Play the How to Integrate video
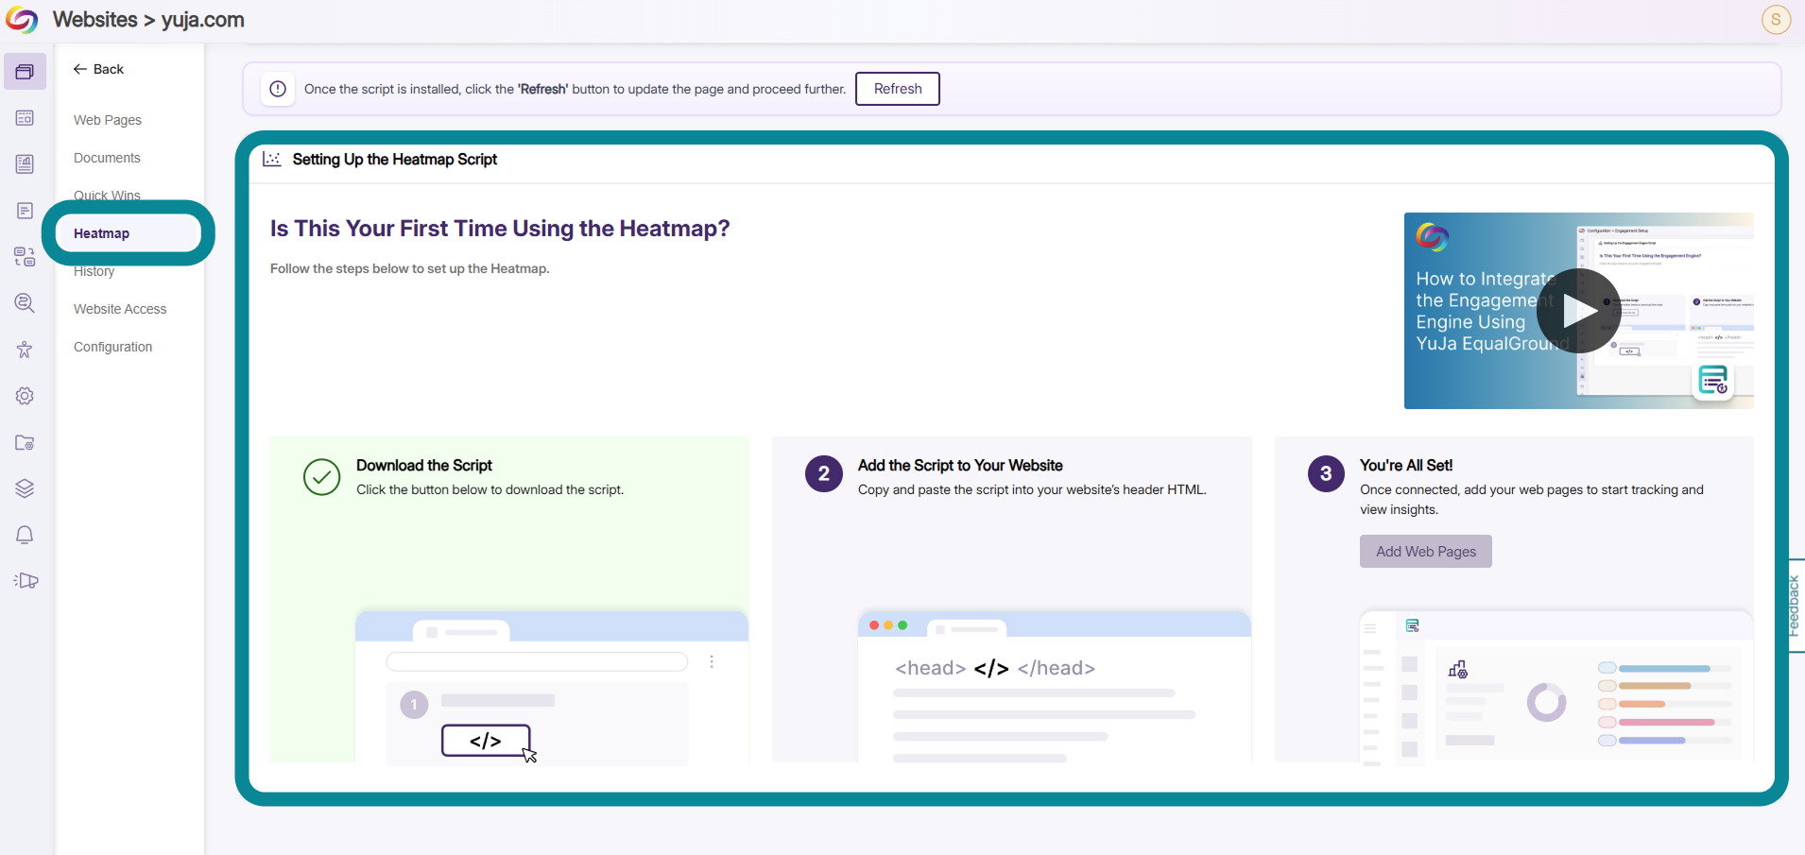This screenshot has width=1805, height=855. [1578, 311]
